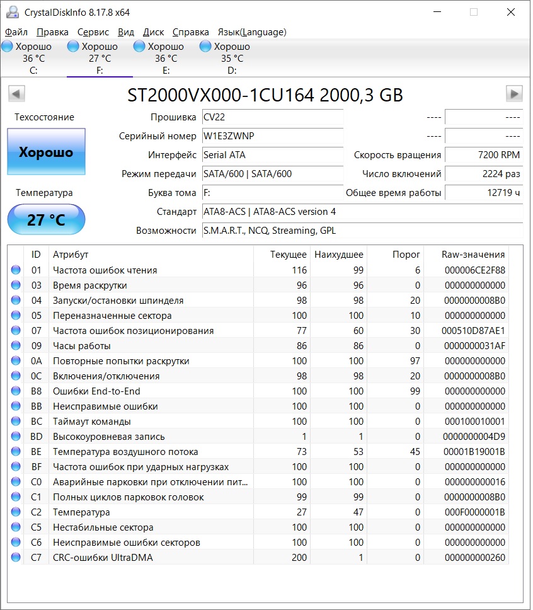This screenshot has height=610, width=533.
Task: Click the CrystalDiskInfo app icon in title bar
Action: [x=13, y=12]
